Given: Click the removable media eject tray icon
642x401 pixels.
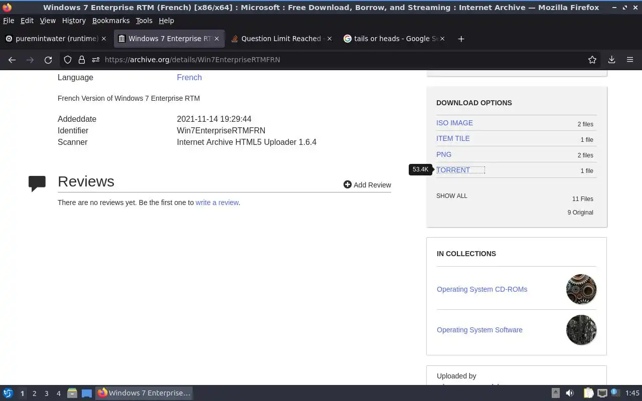Looking at the screenshot, I should click(556, 393).
